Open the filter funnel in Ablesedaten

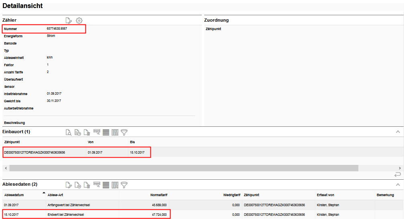pos(124,185)
